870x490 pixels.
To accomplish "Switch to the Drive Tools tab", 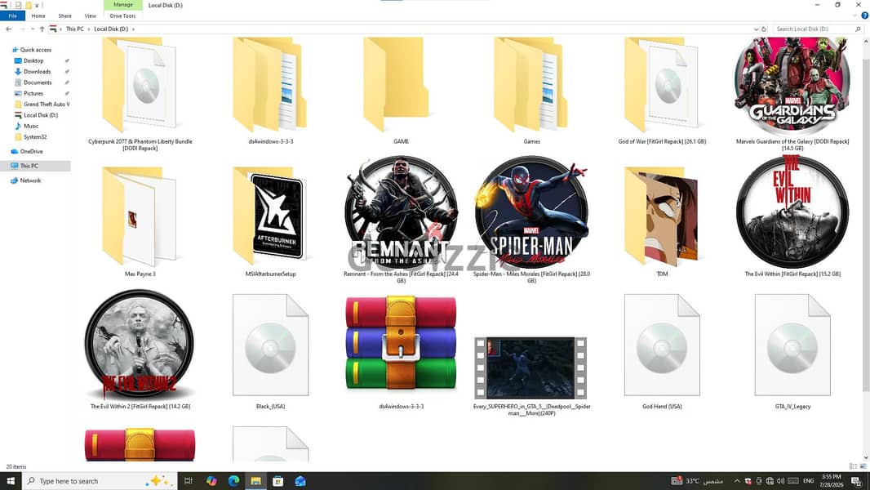I will [x=122, y=16].
